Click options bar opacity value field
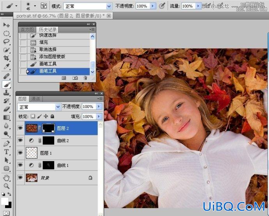The height and width of the screenshot is (216, 269). [143, 6]
